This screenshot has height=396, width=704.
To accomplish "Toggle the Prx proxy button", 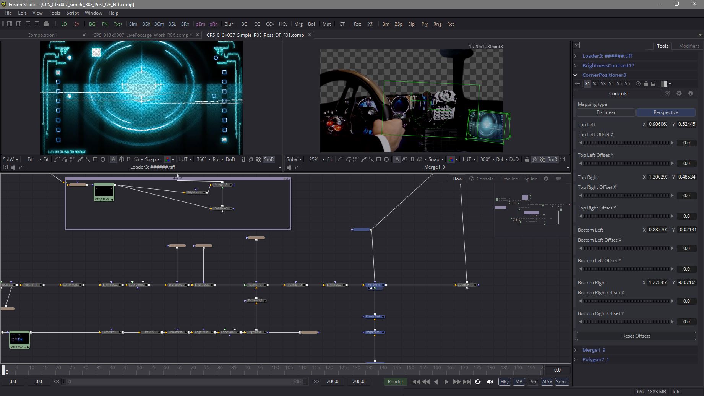I will pyautogui.click(x=533, y=381).
